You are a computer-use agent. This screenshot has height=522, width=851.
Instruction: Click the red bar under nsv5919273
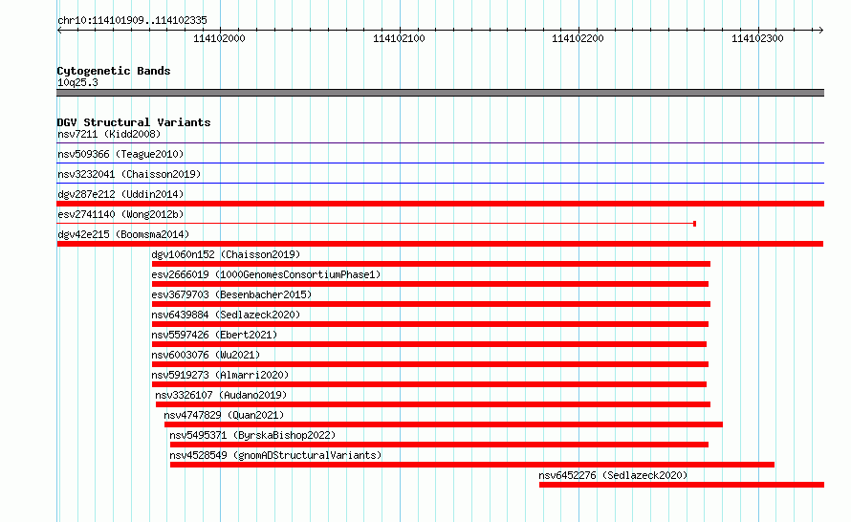(429, 384)
